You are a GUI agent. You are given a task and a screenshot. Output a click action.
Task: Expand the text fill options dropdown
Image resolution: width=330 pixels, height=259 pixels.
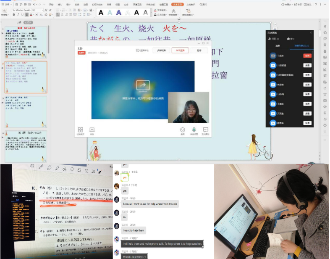(169, 10)
